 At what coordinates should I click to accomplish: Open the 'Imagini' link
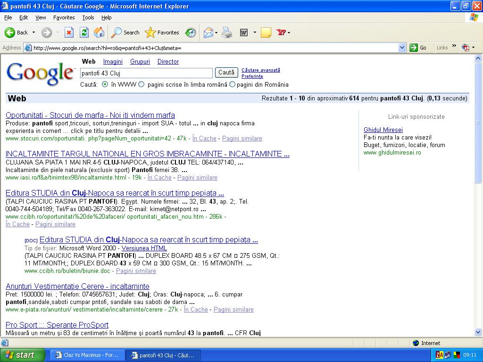[113, 62]
